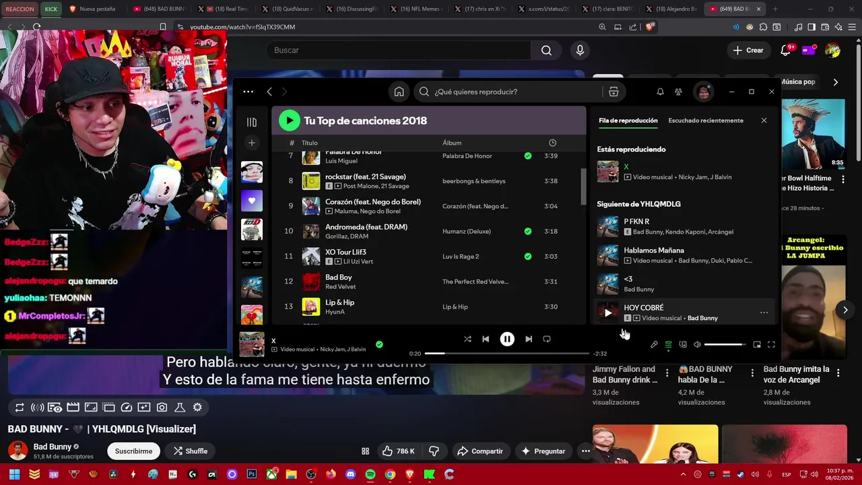Seek on the Spotify song progress bar
This screenshot has width=862, height=485.
[507, 353]
